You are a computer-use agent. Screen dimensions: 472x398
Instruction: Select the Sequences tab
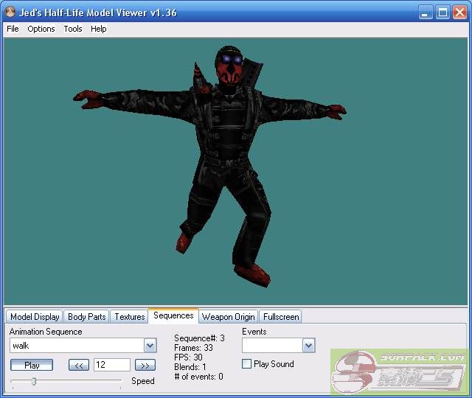[173, 315]
